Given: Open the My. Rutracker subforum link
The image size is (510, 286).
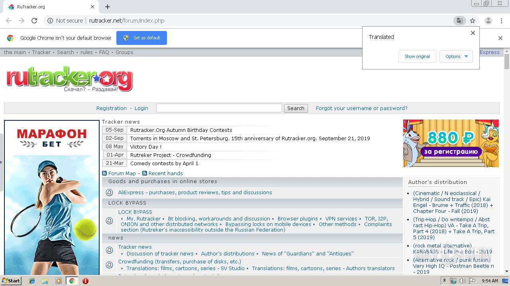Looking at the screenshot, I should click(x=143, y=218).
